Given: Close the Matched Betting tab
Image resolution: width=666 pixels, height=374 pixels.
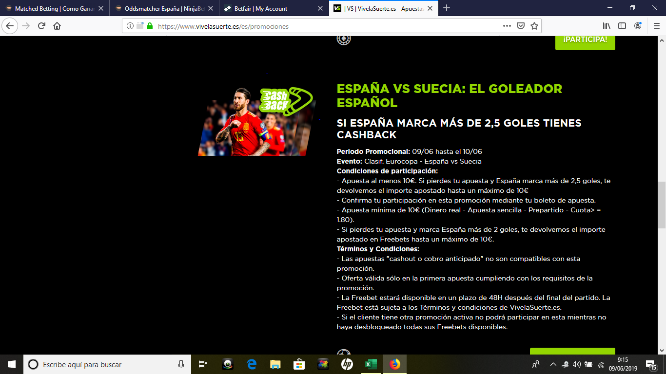Looking at the screenshot, I should click(100, 8).
